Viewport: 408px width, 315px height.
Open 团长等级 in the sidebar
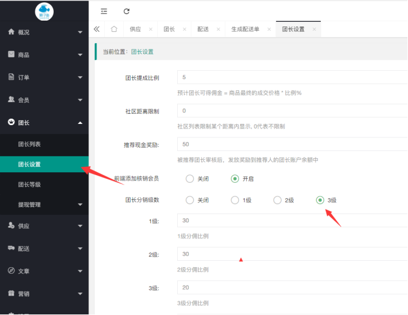pyautogui.click(x=29, y=185)
